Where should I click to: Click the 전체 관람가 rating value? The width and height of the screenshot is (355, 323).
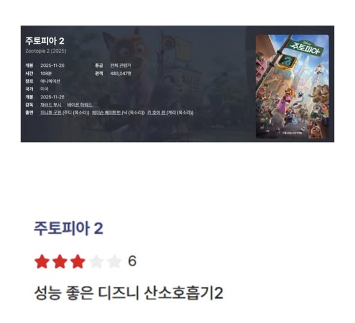pos(120,65)
